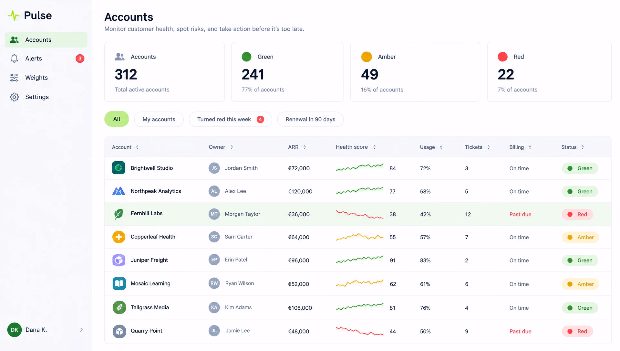Click Morgan Taylor's MT avatar

pos(214,214)
